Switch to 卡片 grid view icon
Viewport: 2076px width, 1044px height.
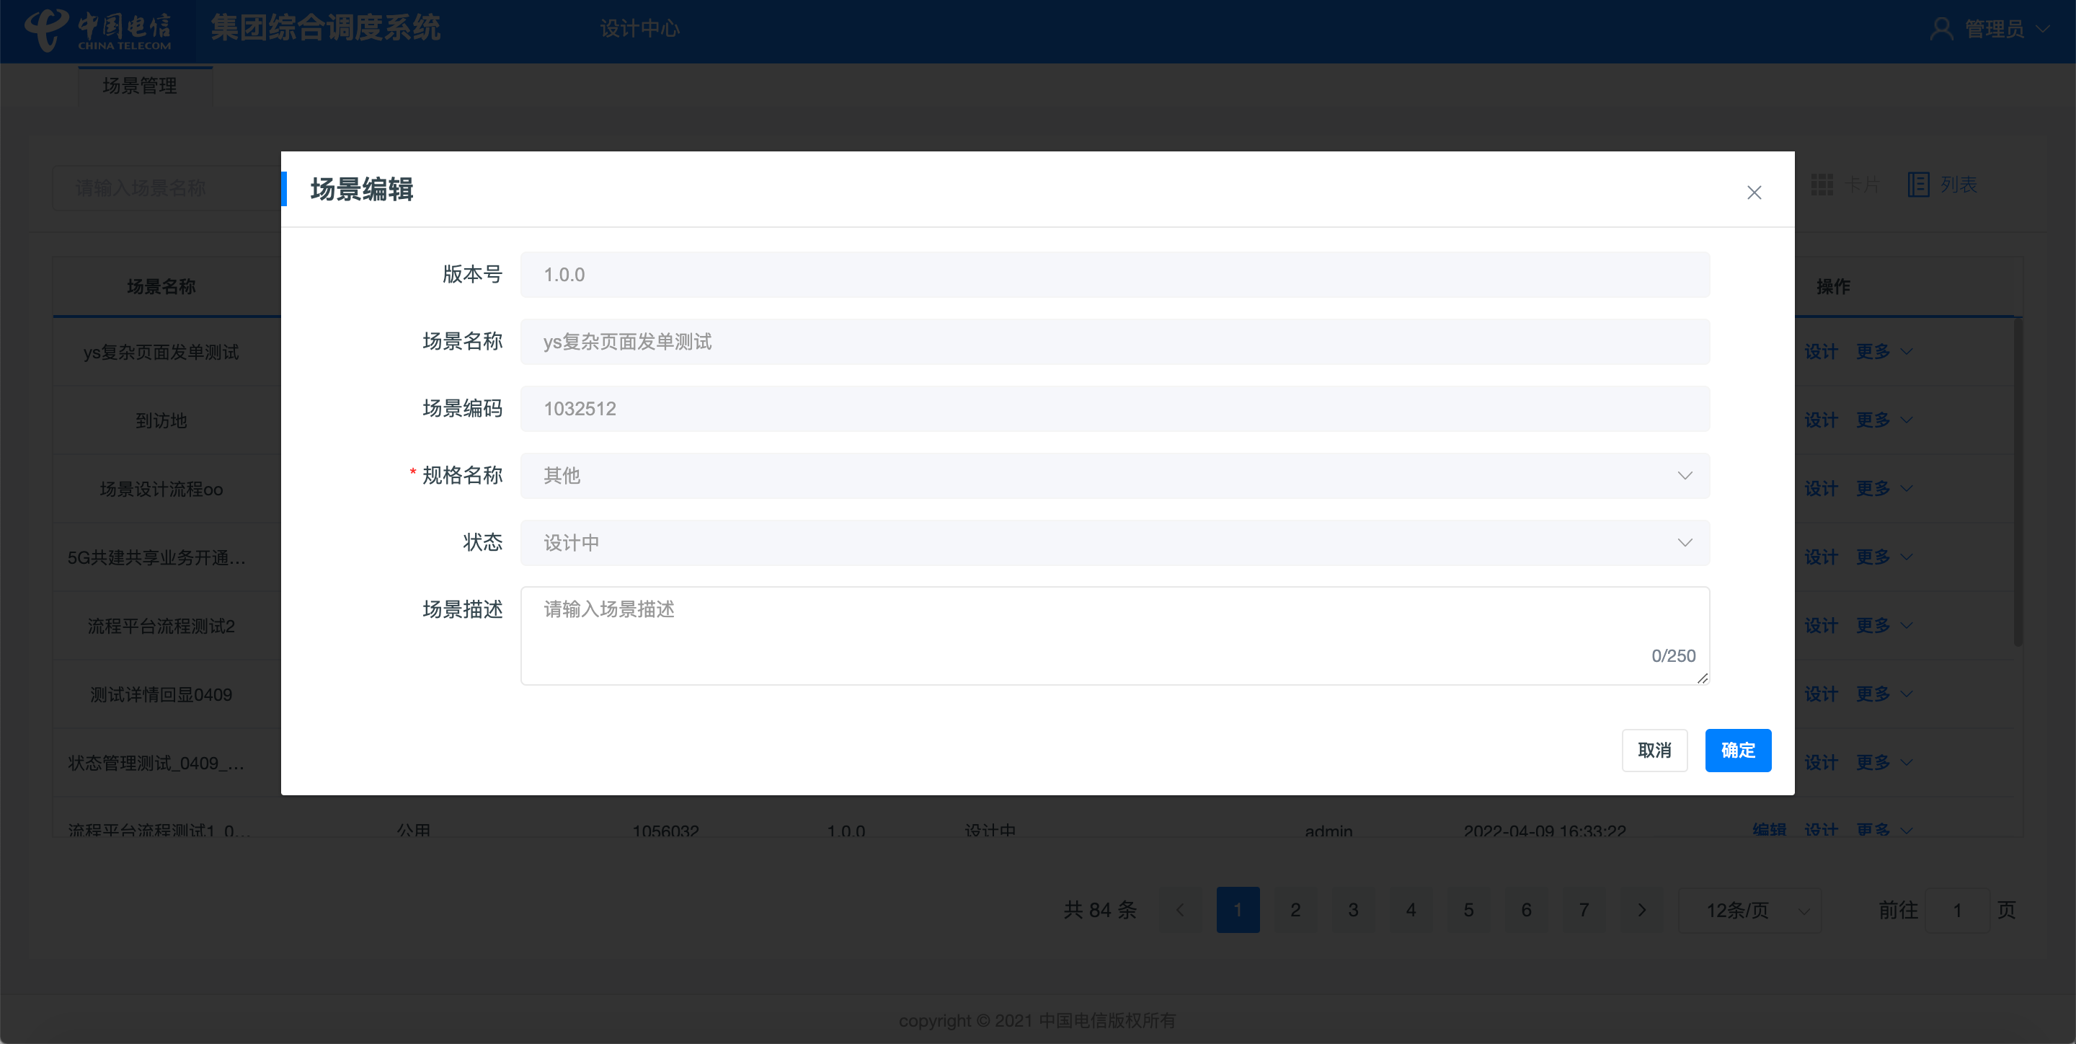click(x=1822, y=185)
